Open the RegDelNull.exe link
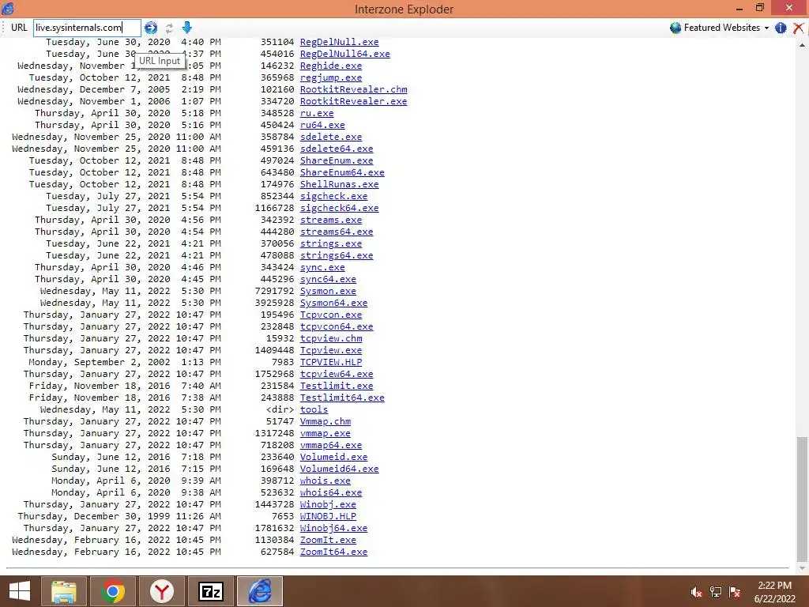The height and width of the screenshot is (607, 809). 339,42
